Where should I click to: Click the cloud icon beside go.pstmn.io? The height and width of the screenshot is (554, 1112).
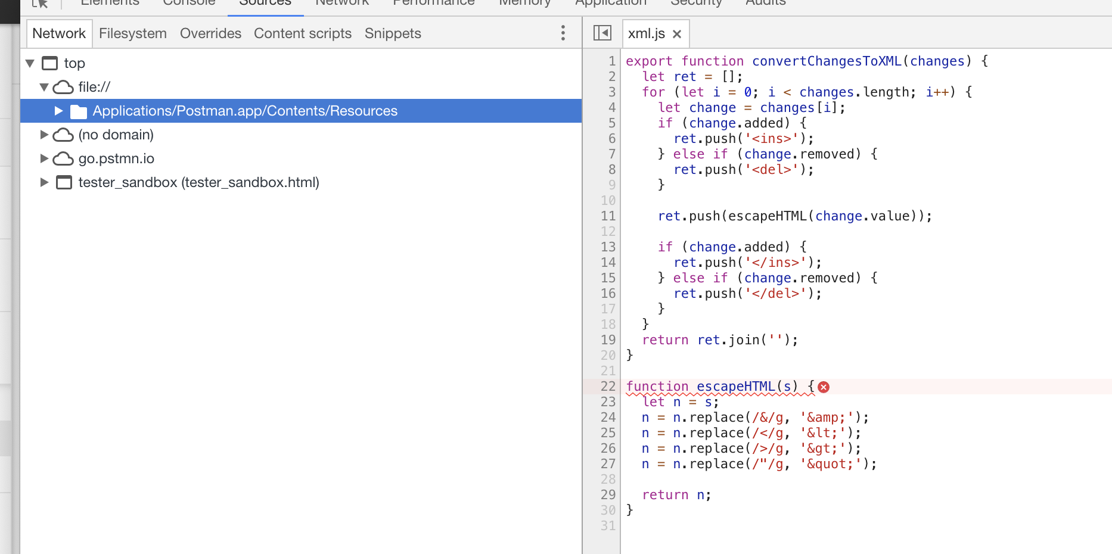click(x=63, y=159)
